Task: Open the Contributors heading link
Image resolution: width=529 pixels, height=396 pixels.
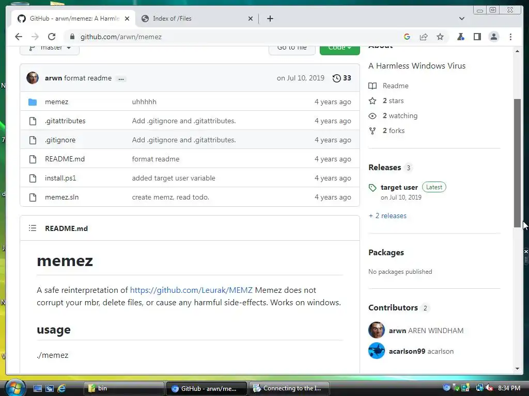Action: click(x=393, y=307)
